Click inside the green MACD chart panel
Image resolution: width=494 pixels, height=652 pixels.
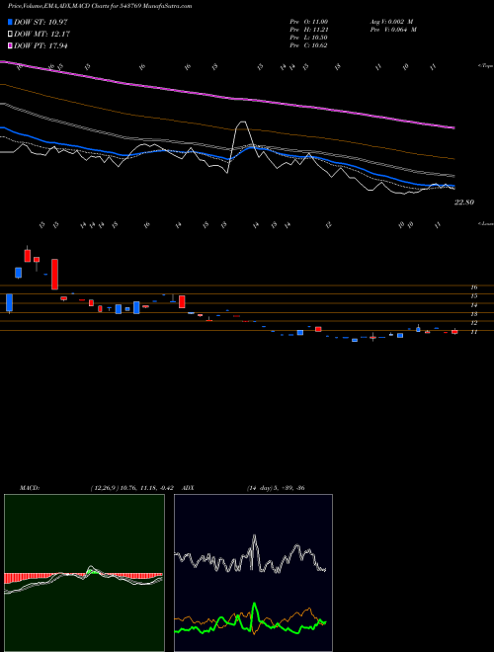pos(84,573)
